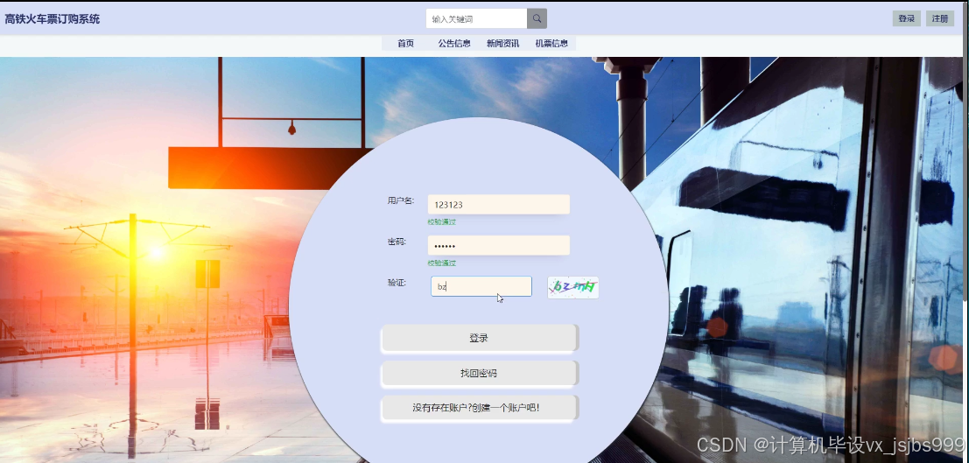Click the 校验通过 text under password

[442, 263]
